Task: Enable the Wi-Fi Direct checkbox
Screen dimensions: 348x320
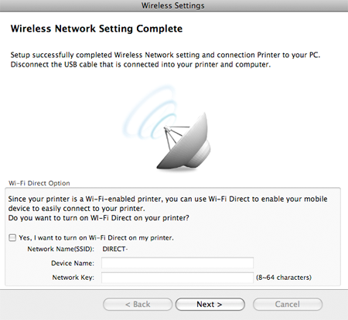Action: coord(12,237)
